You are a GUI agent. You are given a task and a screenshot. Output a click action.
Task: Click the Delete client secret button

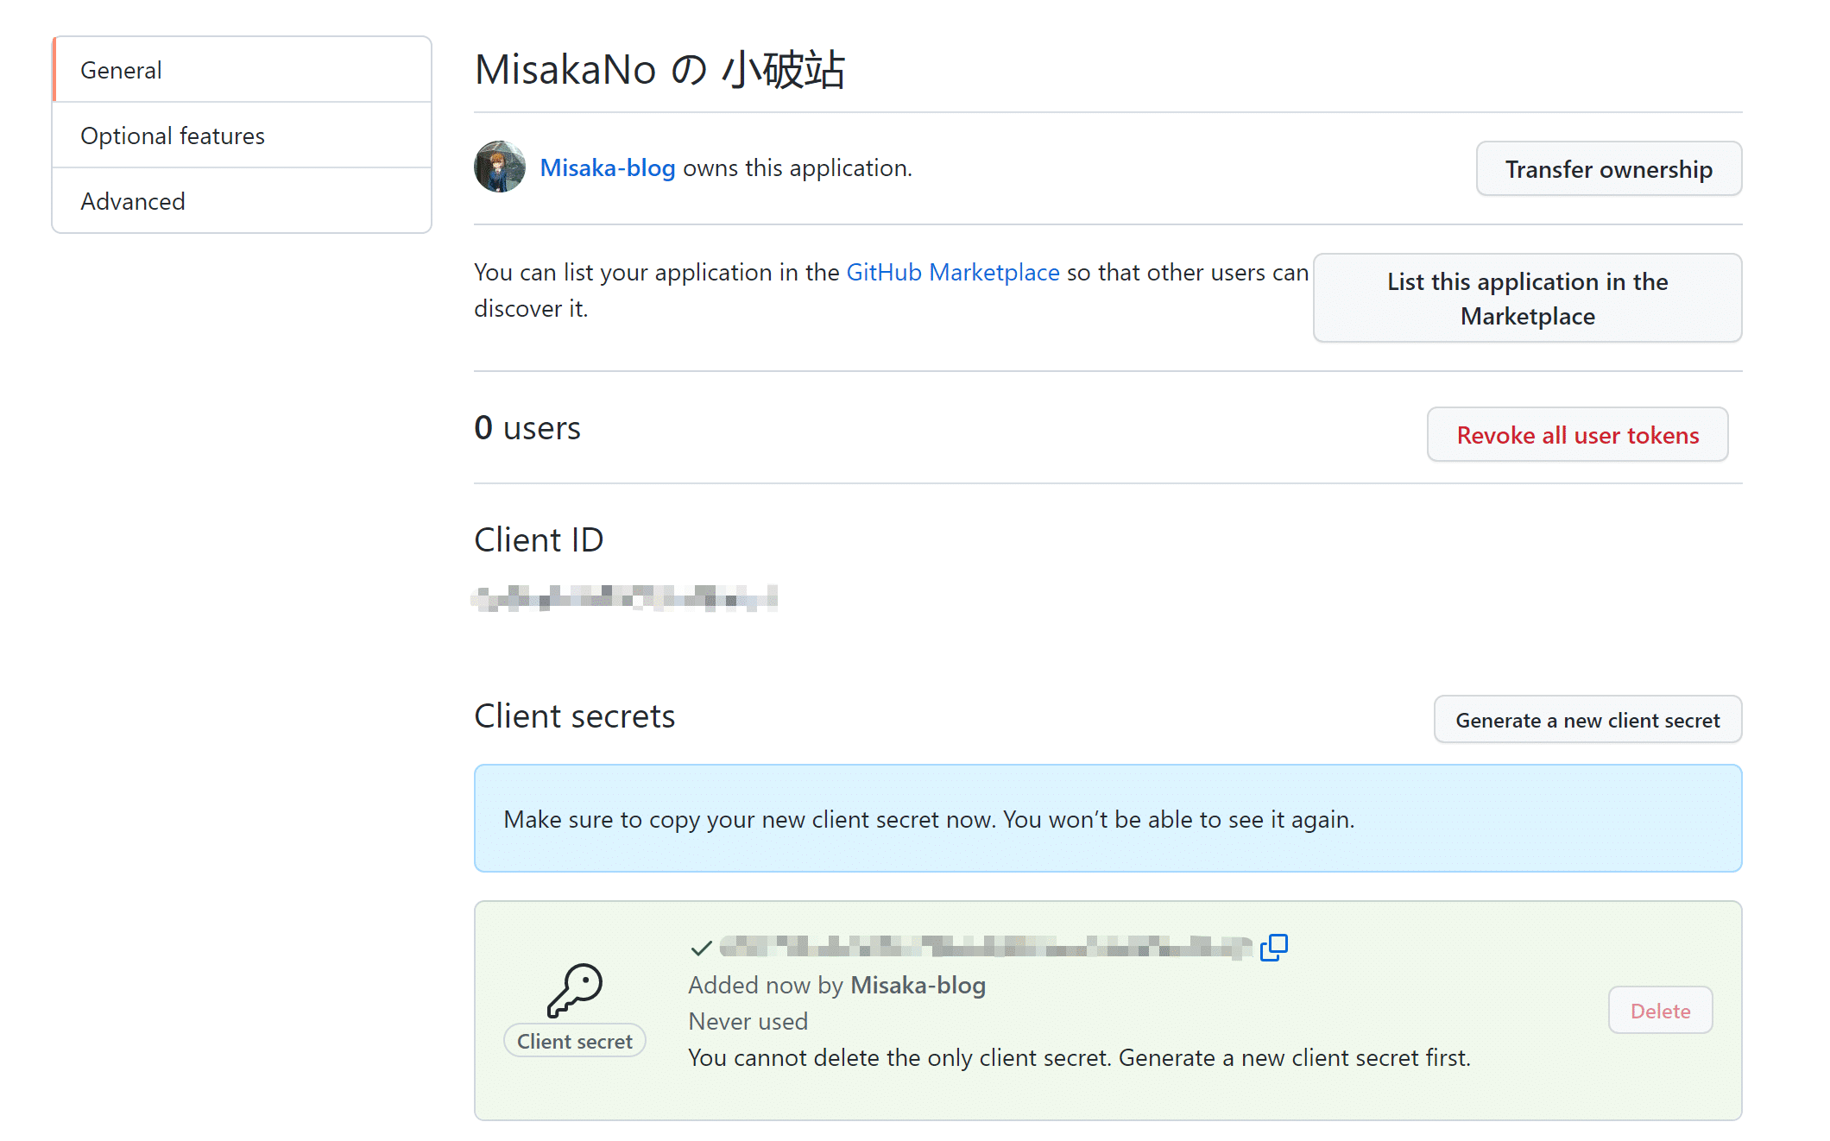1661,1011
